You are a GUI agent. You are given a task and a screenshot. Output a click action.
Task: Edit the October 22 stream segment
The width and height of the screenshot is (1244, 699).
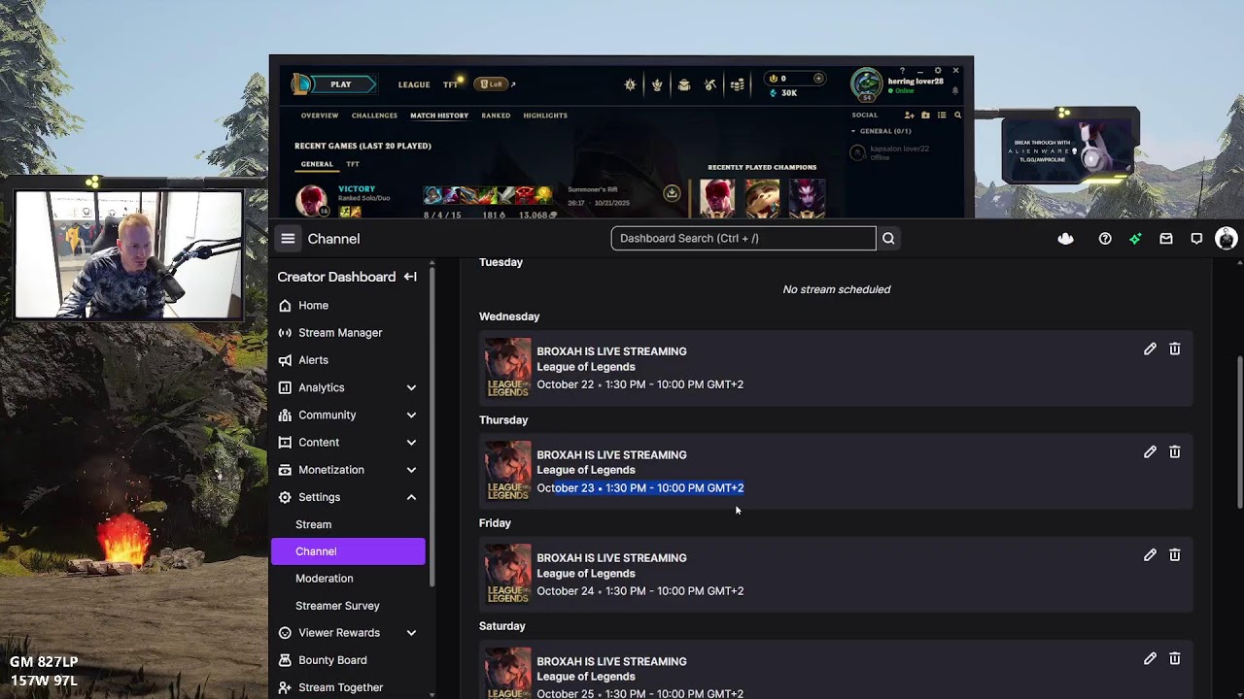(x=1150, y=349)
